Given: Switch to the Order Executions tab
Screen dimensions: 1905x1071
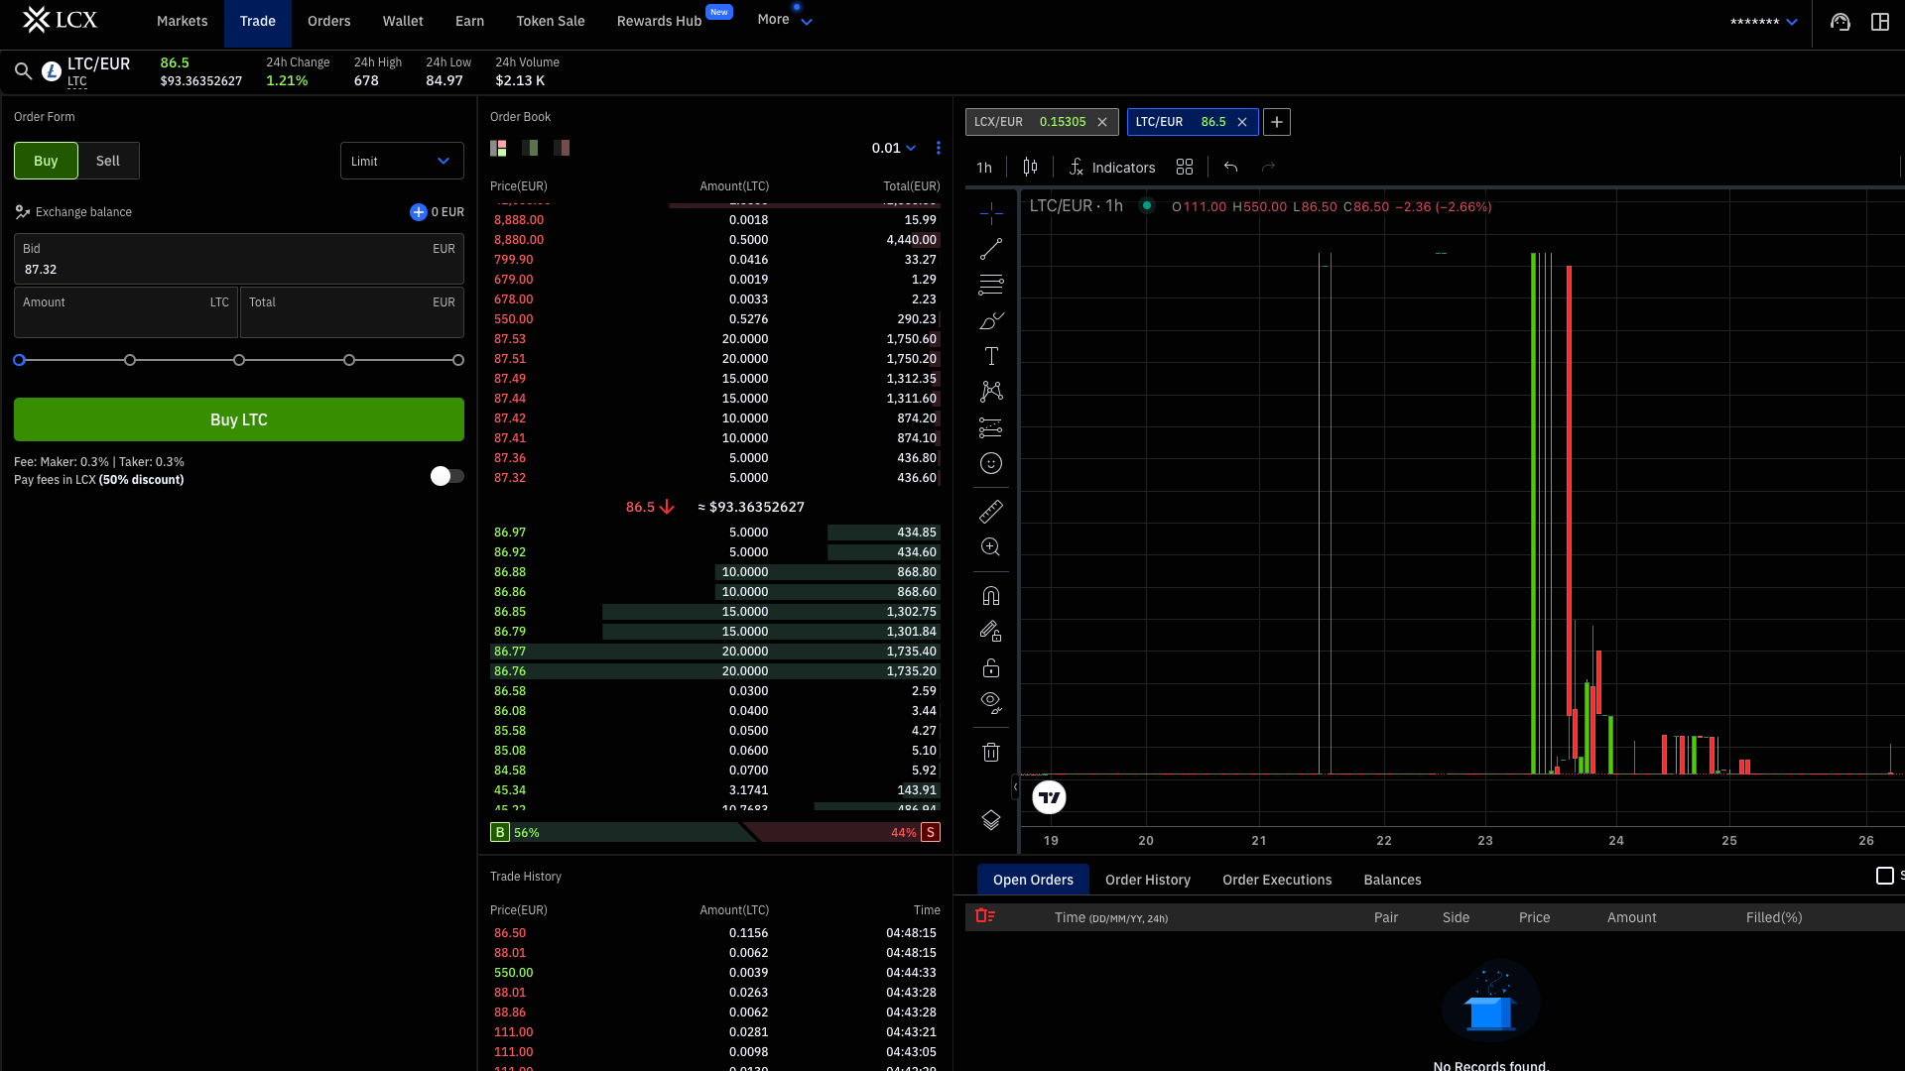Looking at the screenshot, I should (1277, 880).
